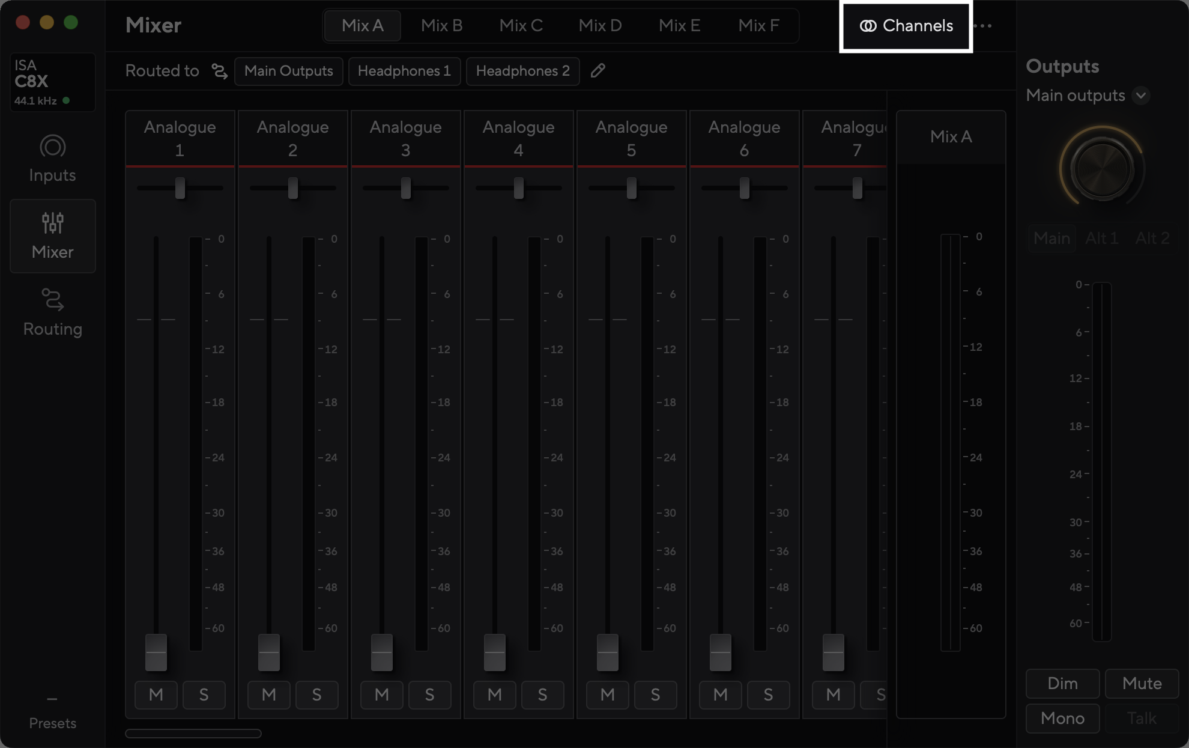Screen dimensions: 1189x748
Task: Mute Analogue 5 channel
Action: [x=608, y=695]
